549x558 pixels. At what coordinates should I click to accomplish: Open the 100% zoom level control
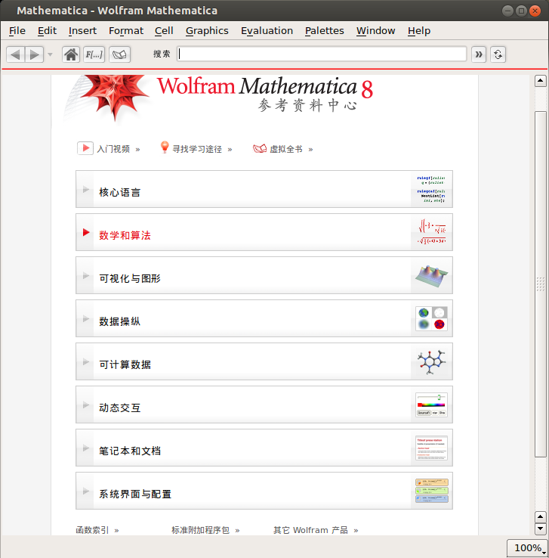click(x=527, y=548)
